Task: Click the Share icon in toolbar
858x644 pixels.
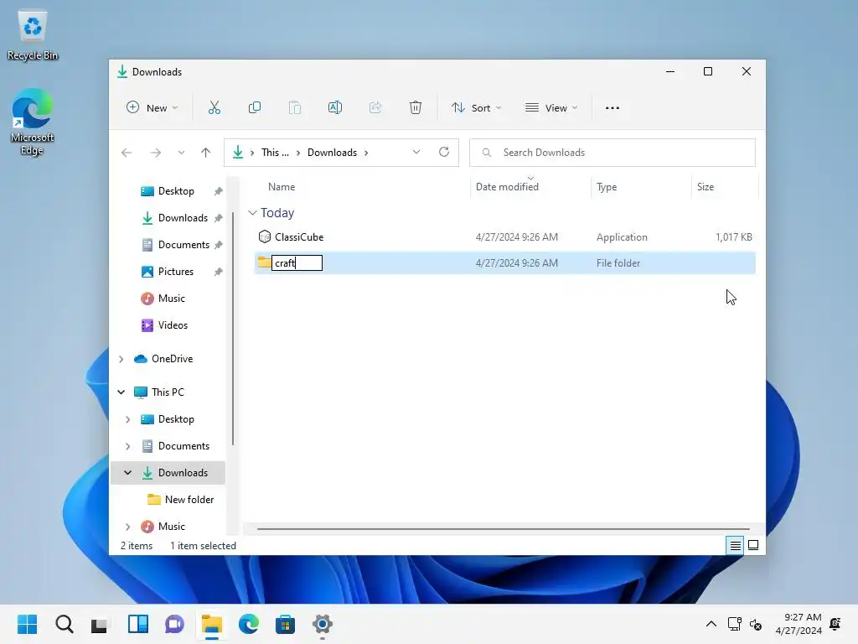Action: (x=375, y=108)
